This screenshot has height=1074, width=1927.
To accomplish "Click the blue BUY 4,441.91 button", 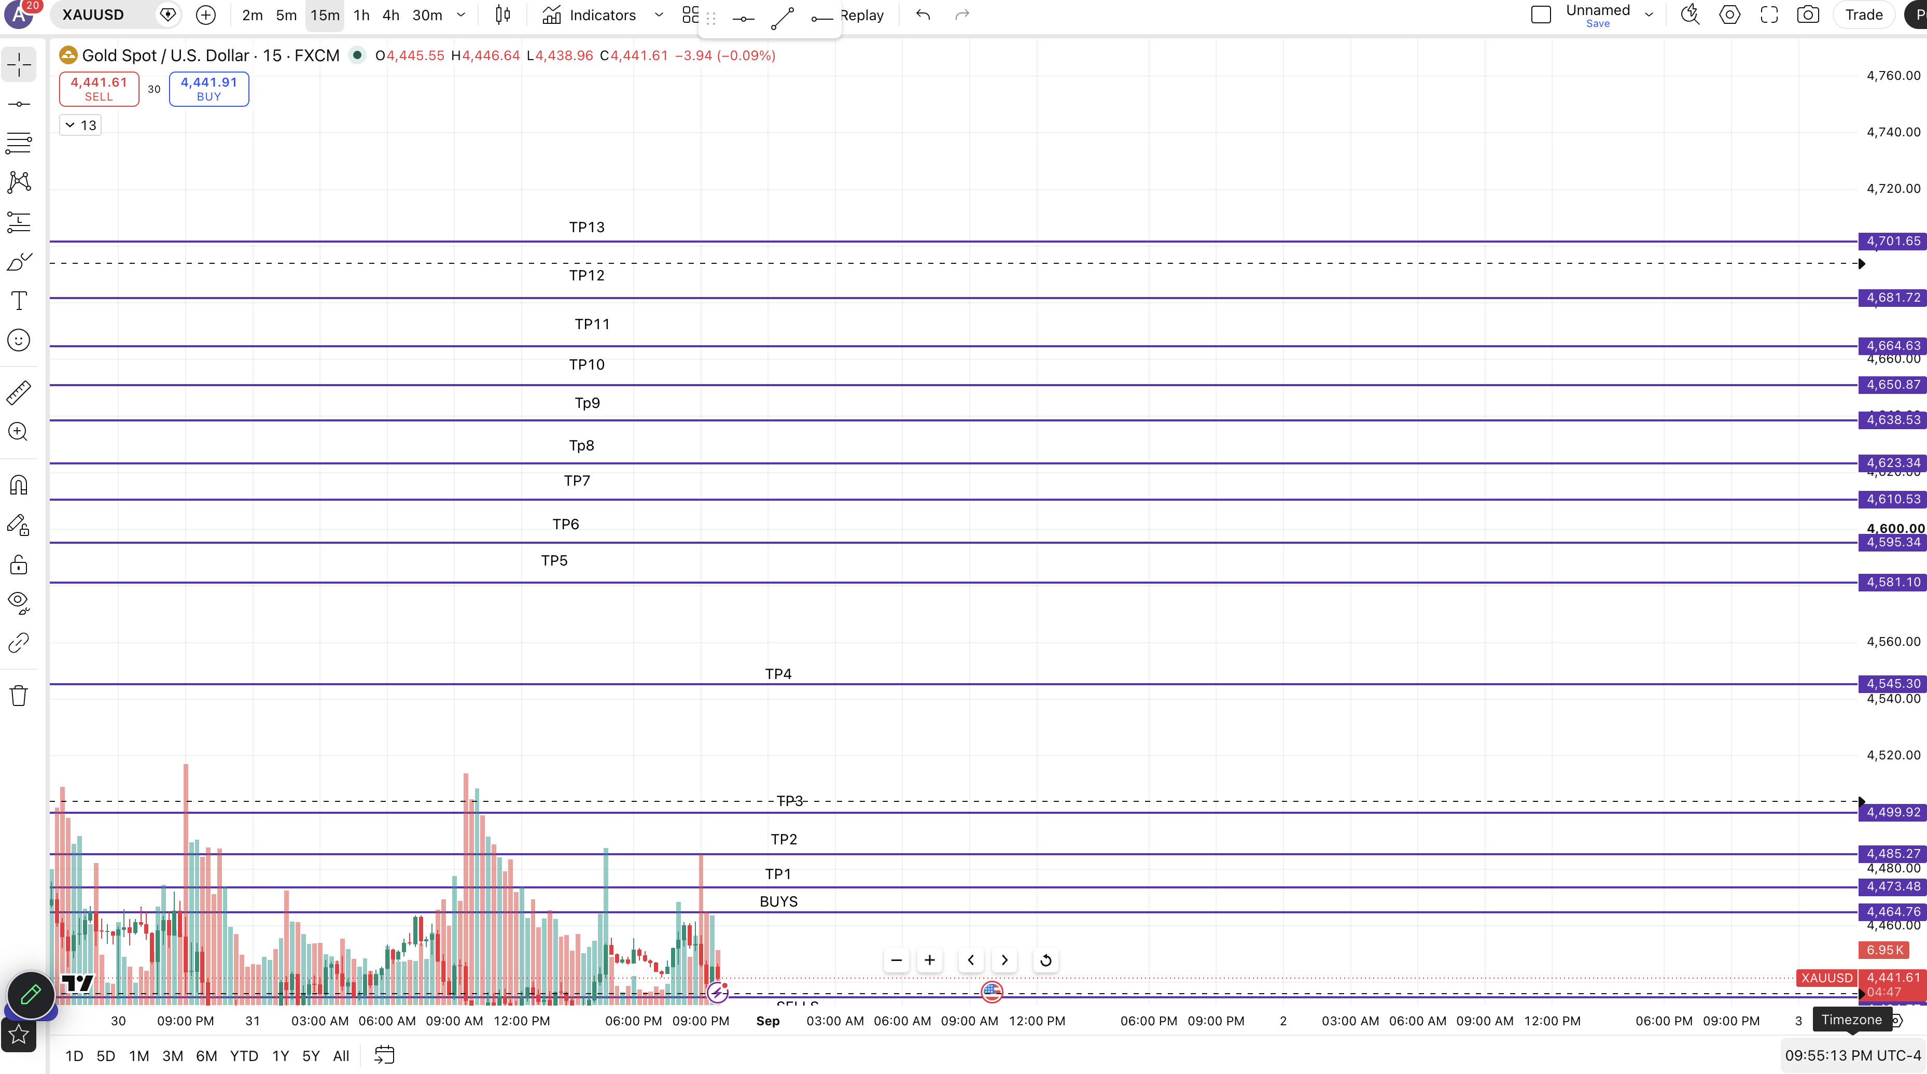I will [208, 89].
